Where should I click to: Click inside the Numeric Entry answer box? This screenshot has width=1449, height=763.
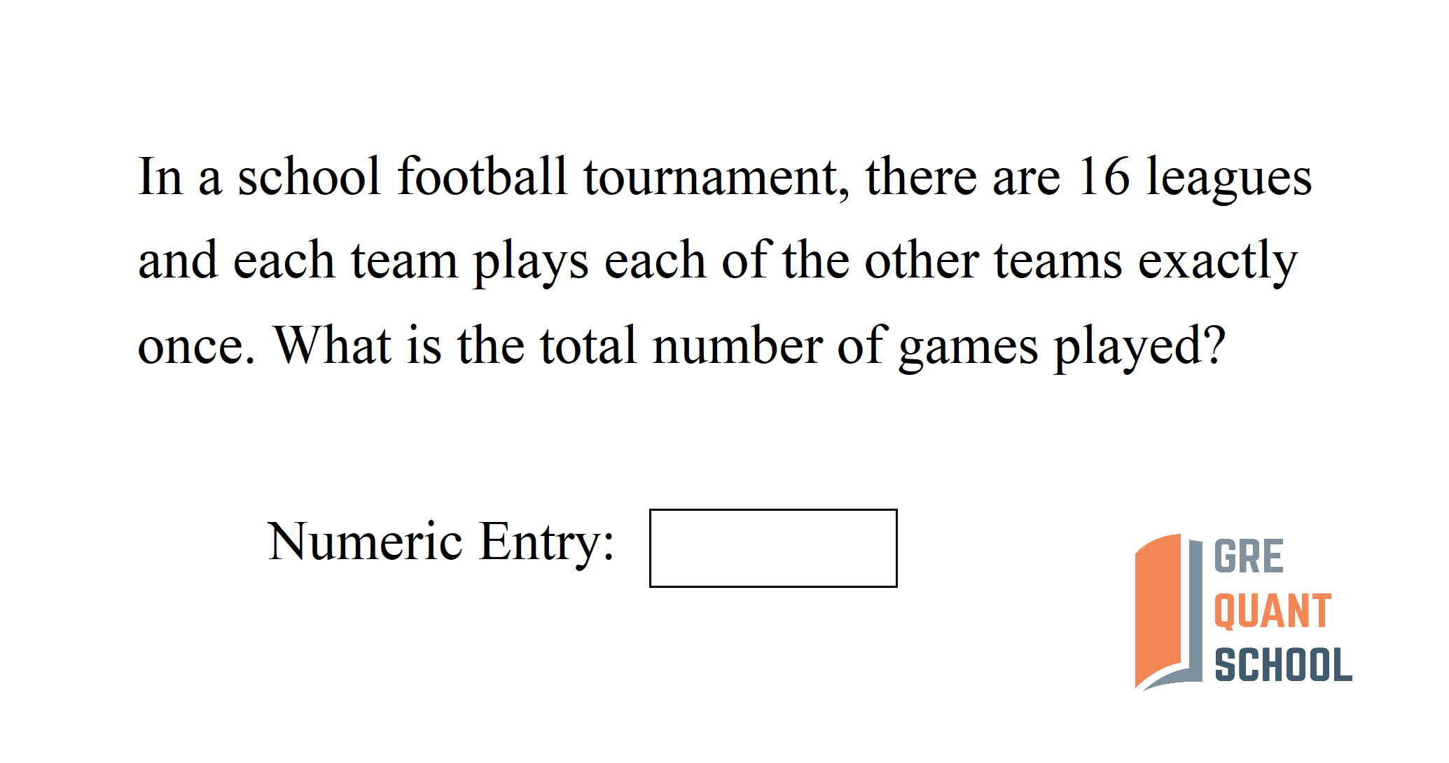[772, 548]
